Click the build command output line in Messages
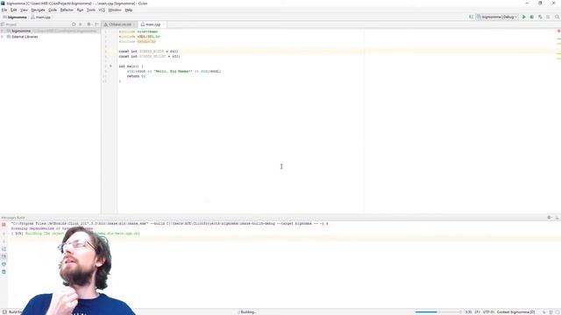The width and height of the screenshot is (561, 315). tap(169, 224)
